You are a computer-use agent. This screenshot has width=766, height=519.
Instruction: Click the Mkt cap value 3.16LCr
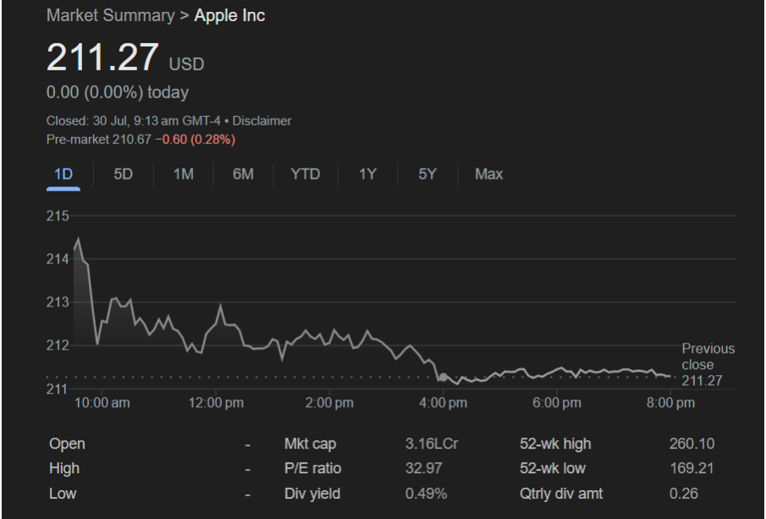tap(432, 444)
